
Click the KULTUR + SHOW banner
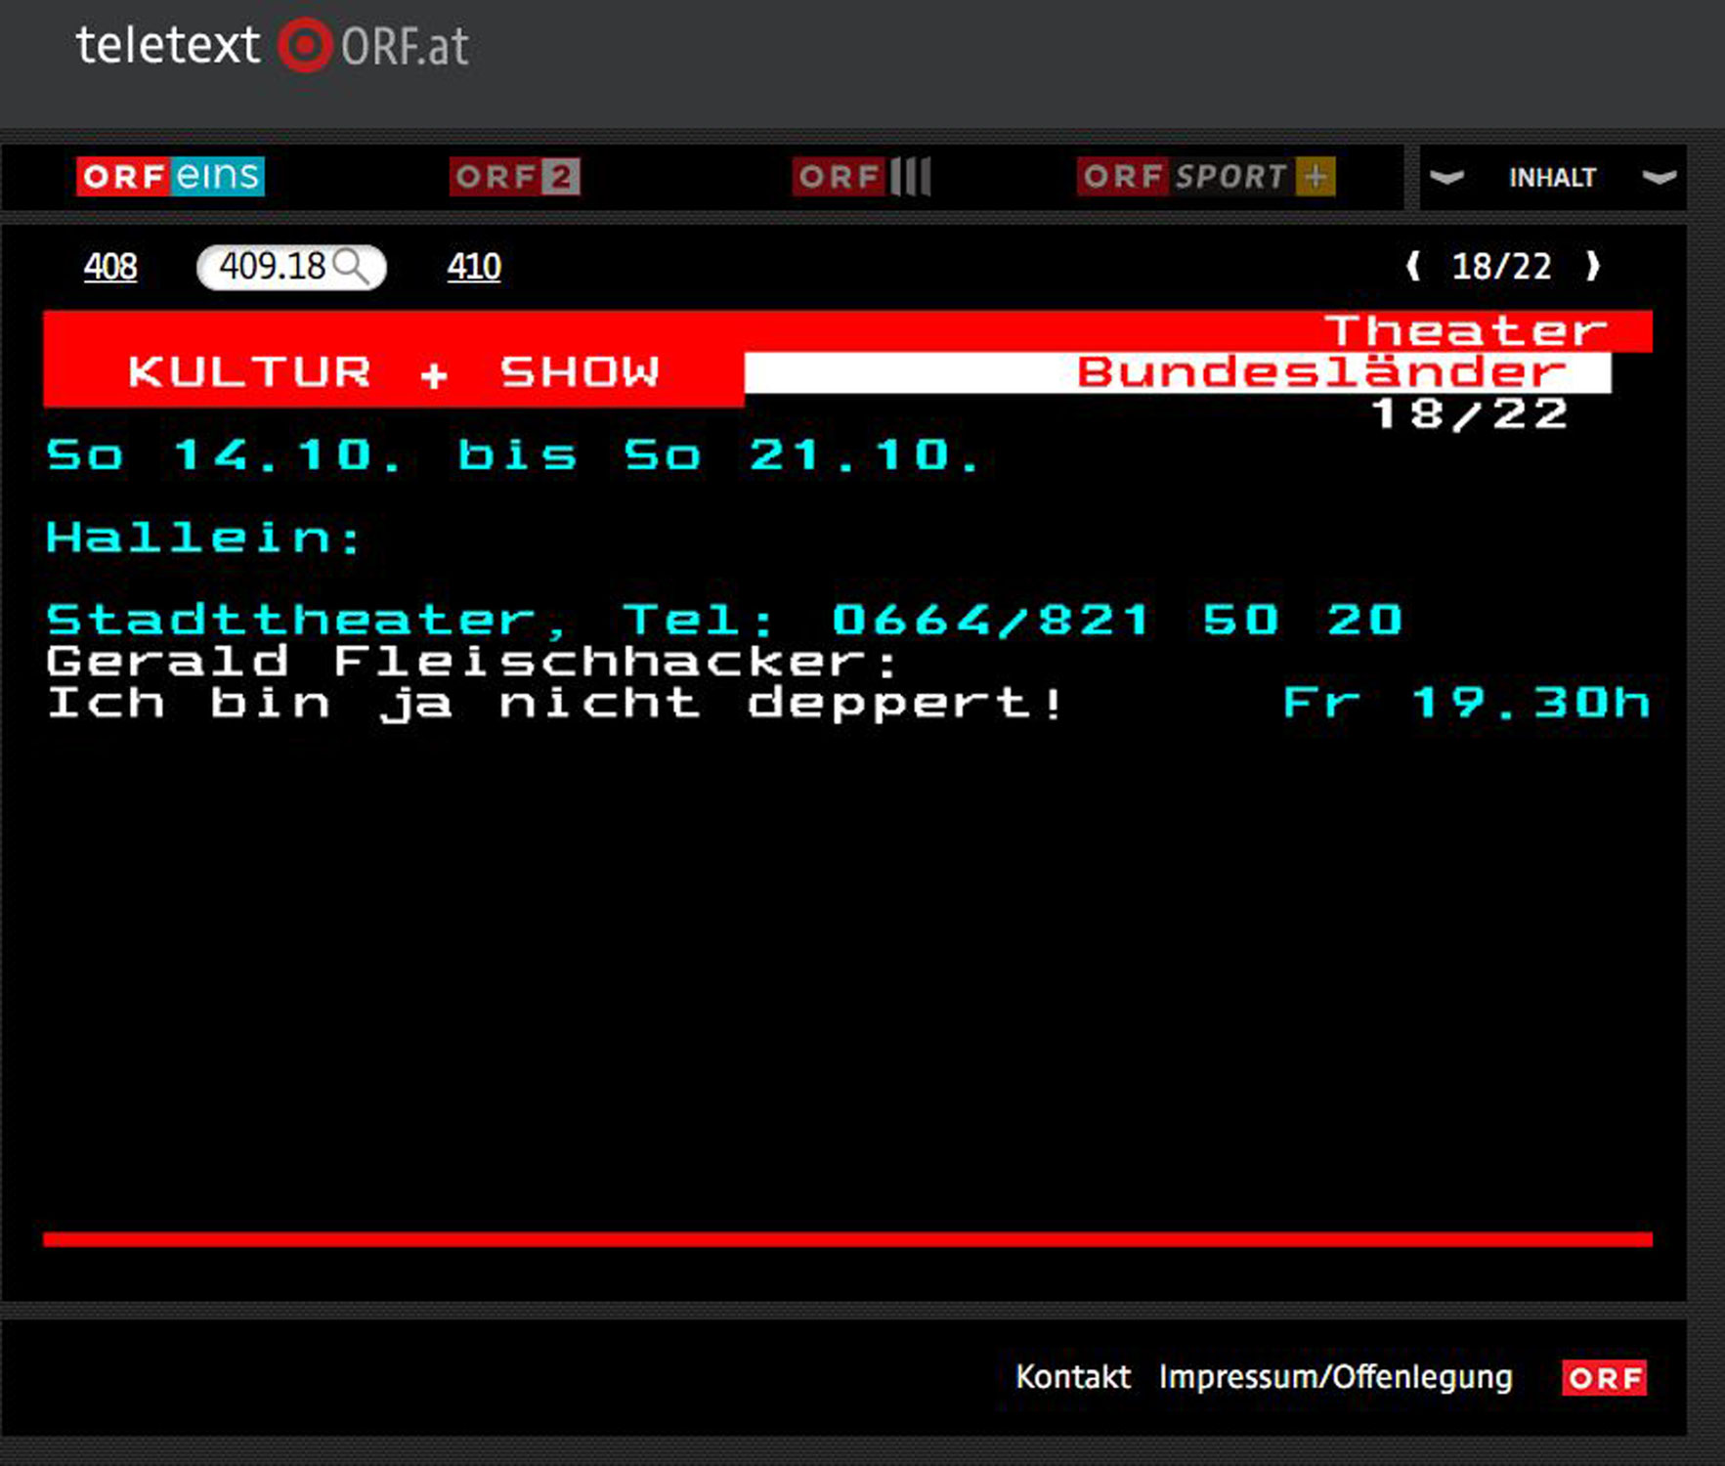click(x=394, y=372)
